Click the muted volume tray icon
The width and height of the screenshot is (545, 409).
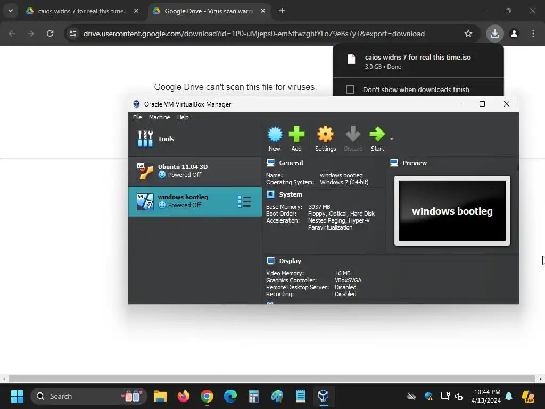pos(459,396)
